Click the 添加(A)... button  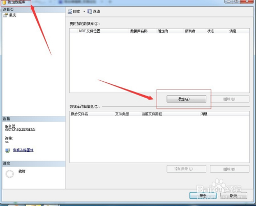[x=186, y=99]
